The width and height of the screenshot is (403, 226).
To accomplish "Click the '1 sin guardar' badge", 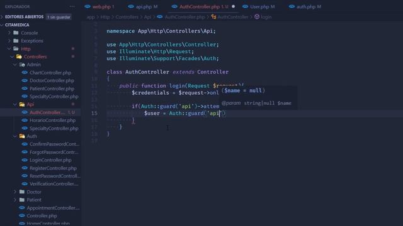I will 59,17.
